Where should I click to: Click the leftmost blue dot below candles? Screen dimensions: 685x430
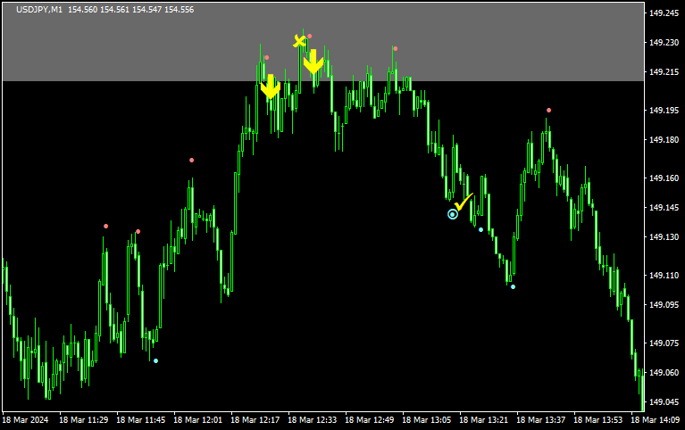[155, 361]
